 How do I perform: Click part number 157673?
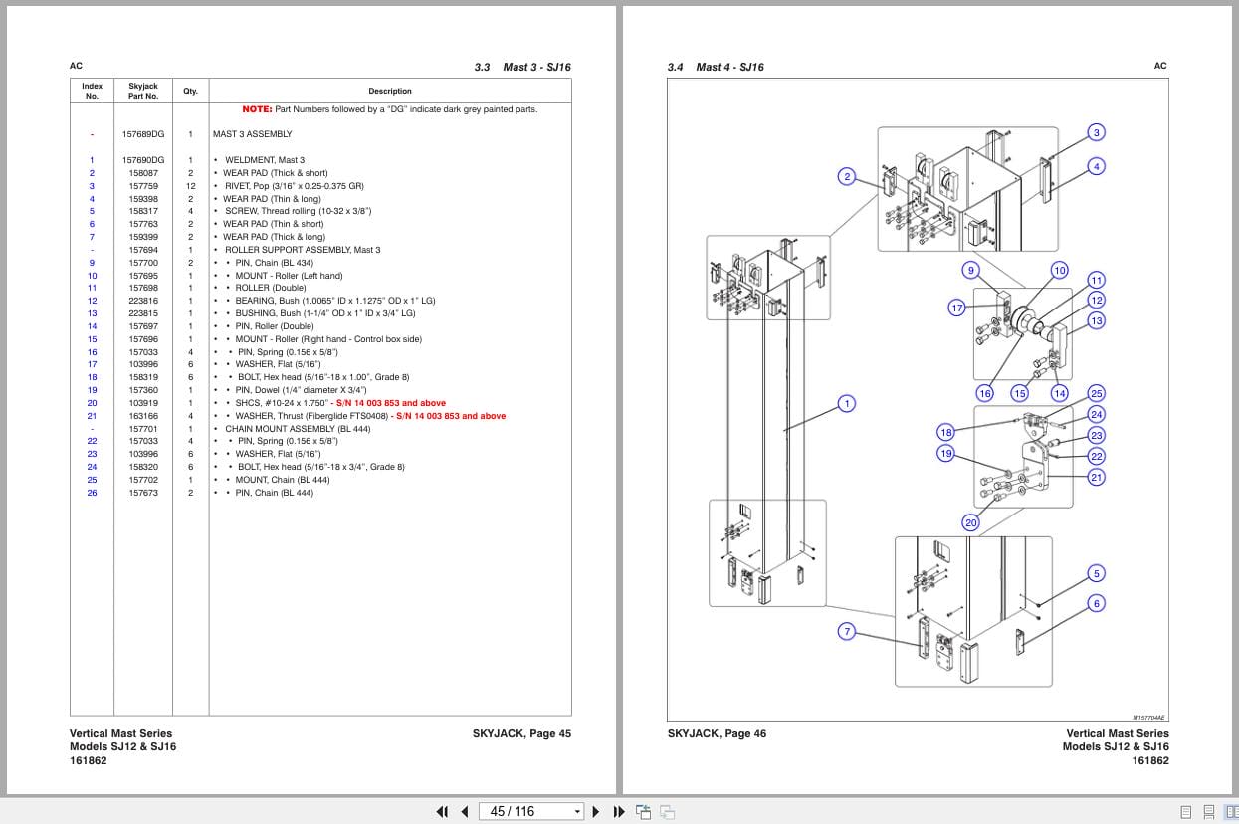point(143,493)
